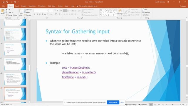
Task: Insert a New Slide
Action: click(21, 12)
